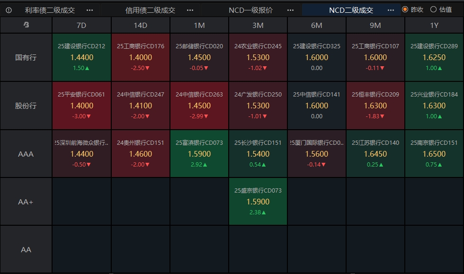Switch to 信用债二级成交 tab

coord(150,10)
